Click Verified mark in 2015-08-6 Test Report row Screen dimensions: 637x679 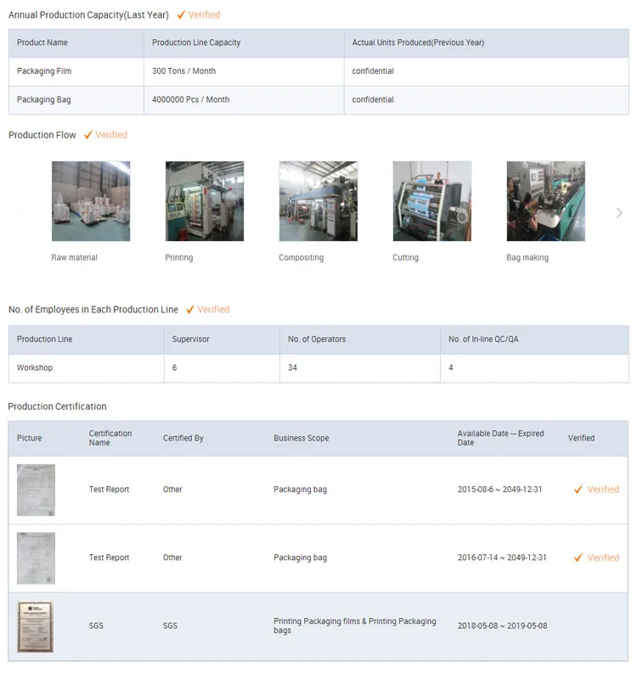(596, 490)
